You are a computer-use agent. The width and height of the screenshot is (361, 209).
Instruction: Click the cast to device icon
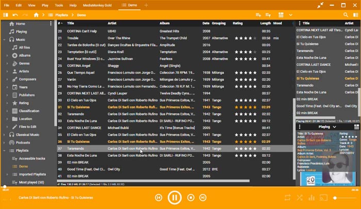tap(324, 198)
